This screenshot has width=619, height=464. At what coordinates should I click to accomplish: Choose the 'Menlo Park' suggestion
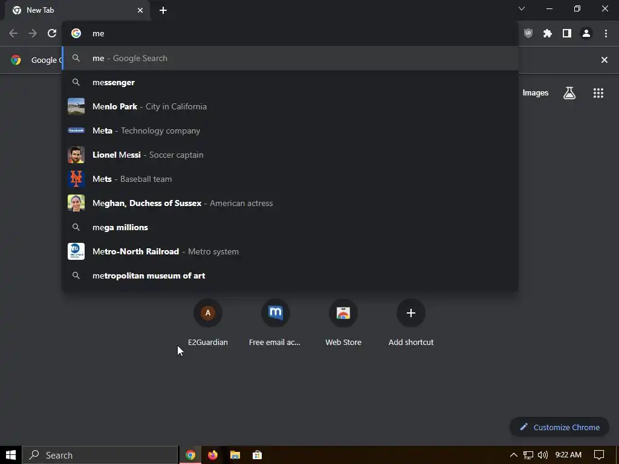pyautogui.click(x=290, y=106)
